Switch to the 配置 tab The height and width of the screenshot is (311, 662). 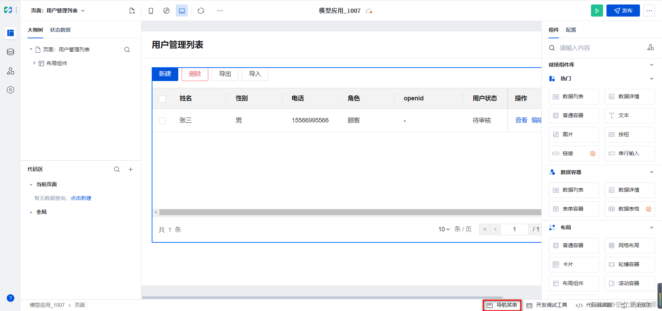click(x=571, y=30)
